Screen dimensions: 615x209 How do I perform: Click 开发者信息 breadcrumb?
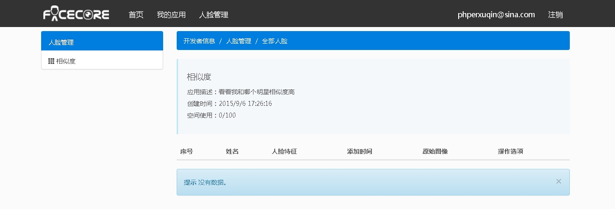tap(199, 41)
